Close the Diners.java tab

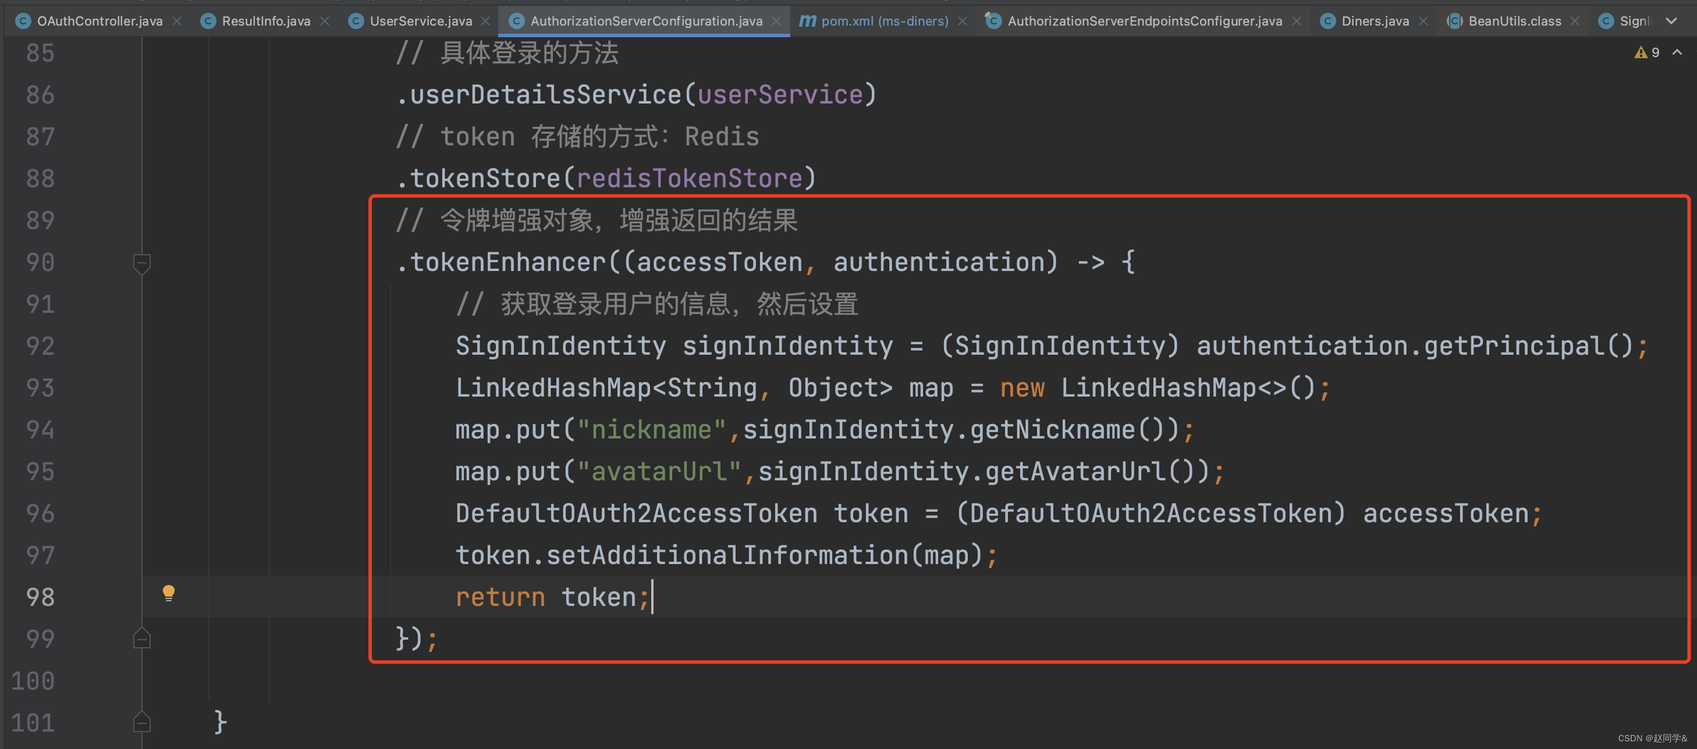point(1423,21)
